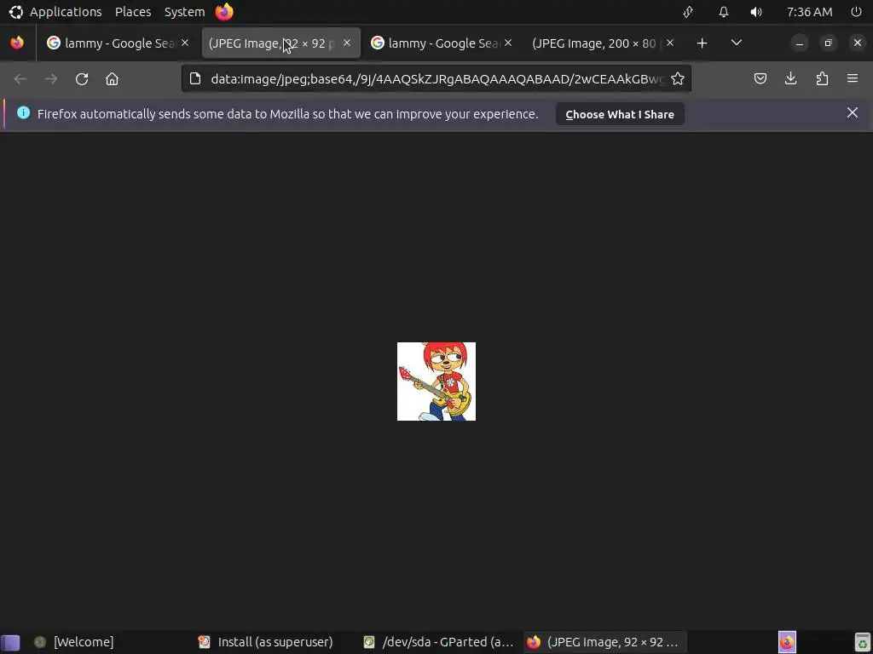The image size is (873, 654).
Task: Open the notifications bell
Action: point(723,12)
